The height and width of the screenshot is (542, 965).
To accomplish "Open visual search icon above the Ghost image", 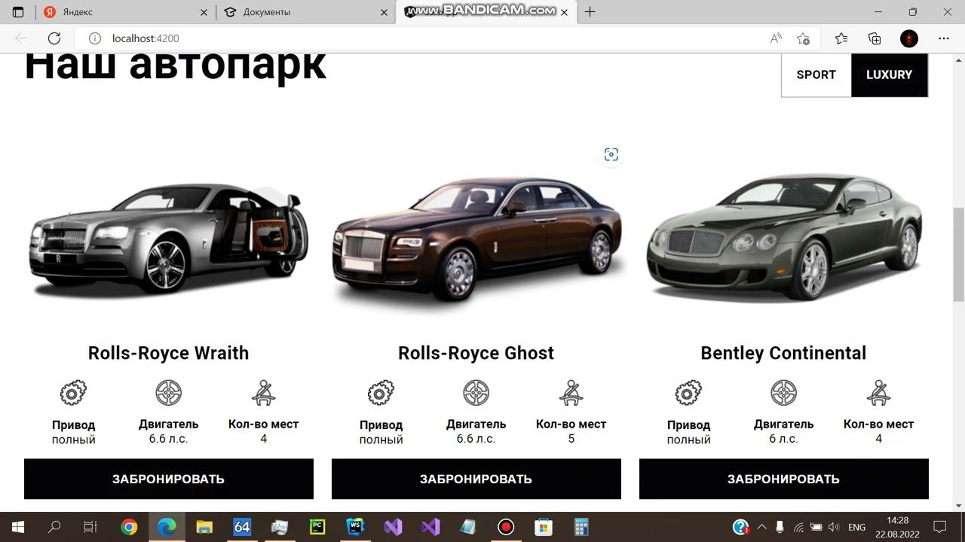I will coord(611,154).
